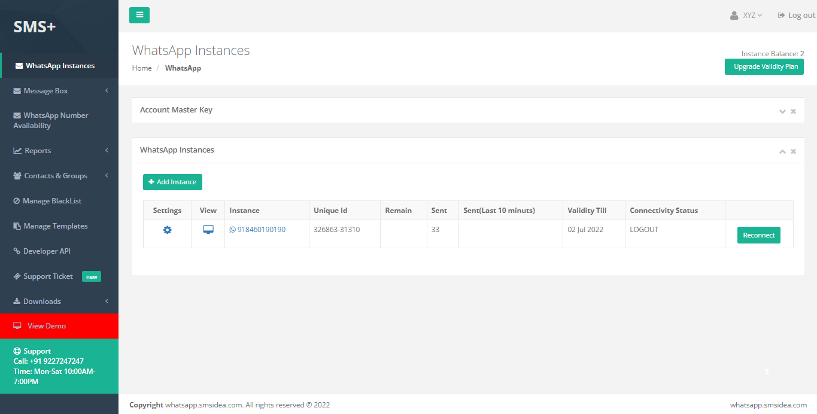Expand Contacts & Groups menu

point(59,176)
